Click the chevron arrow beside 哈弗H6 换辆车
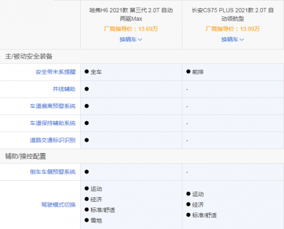This screenshot has height=229, width=284. click(140, 40)
